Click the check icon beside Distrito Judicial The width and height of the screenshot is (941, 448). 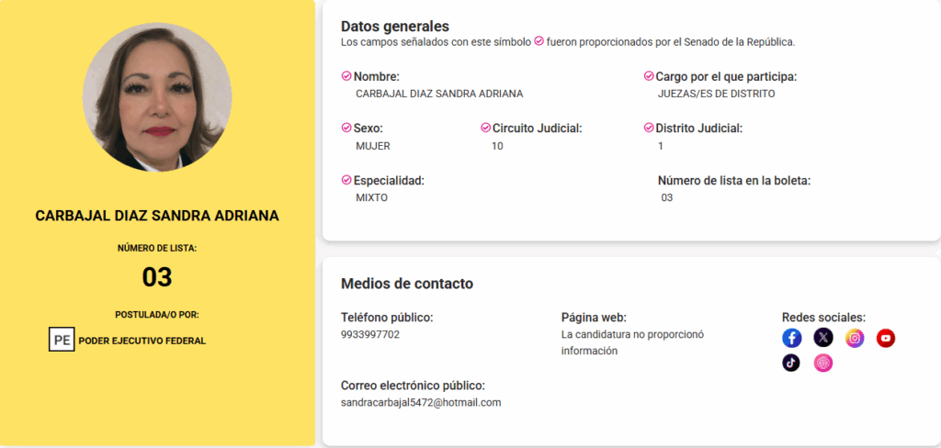(x=649, y=128)
